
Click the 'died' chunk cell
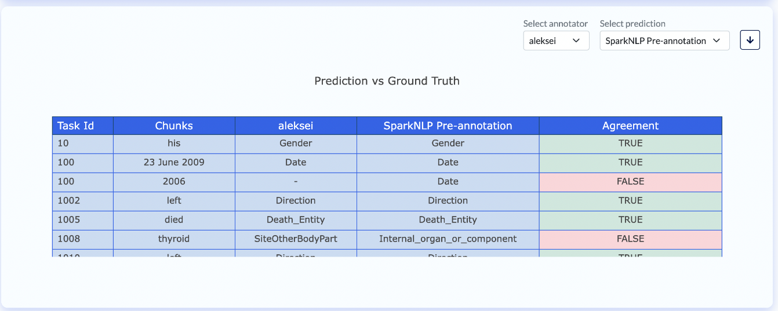[174, 220]
